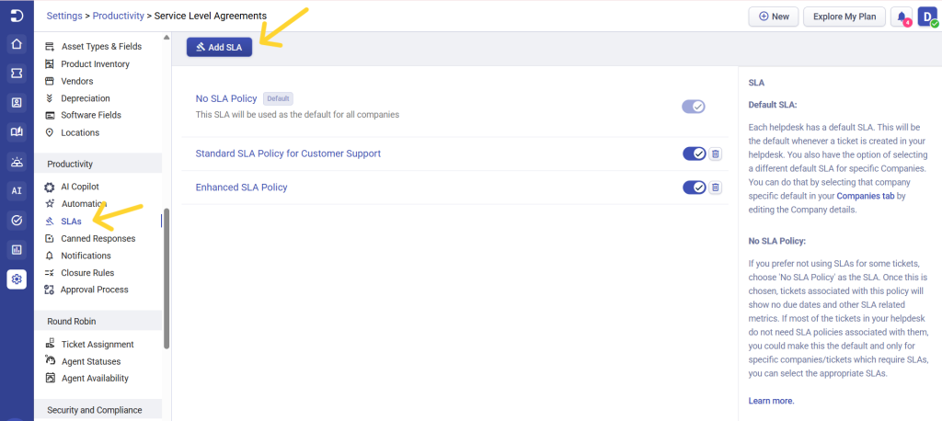The image size is (942, 421).
Task: Click the Round Robin section header
Action: [x=98, y=322]
